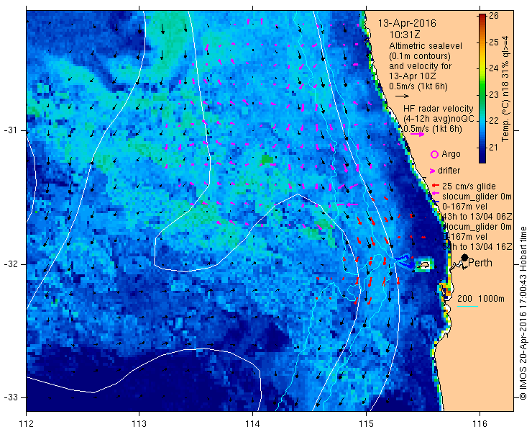Click the blue glider track near Perth
The width and height of the screenshot is (532, 432).
405,261
